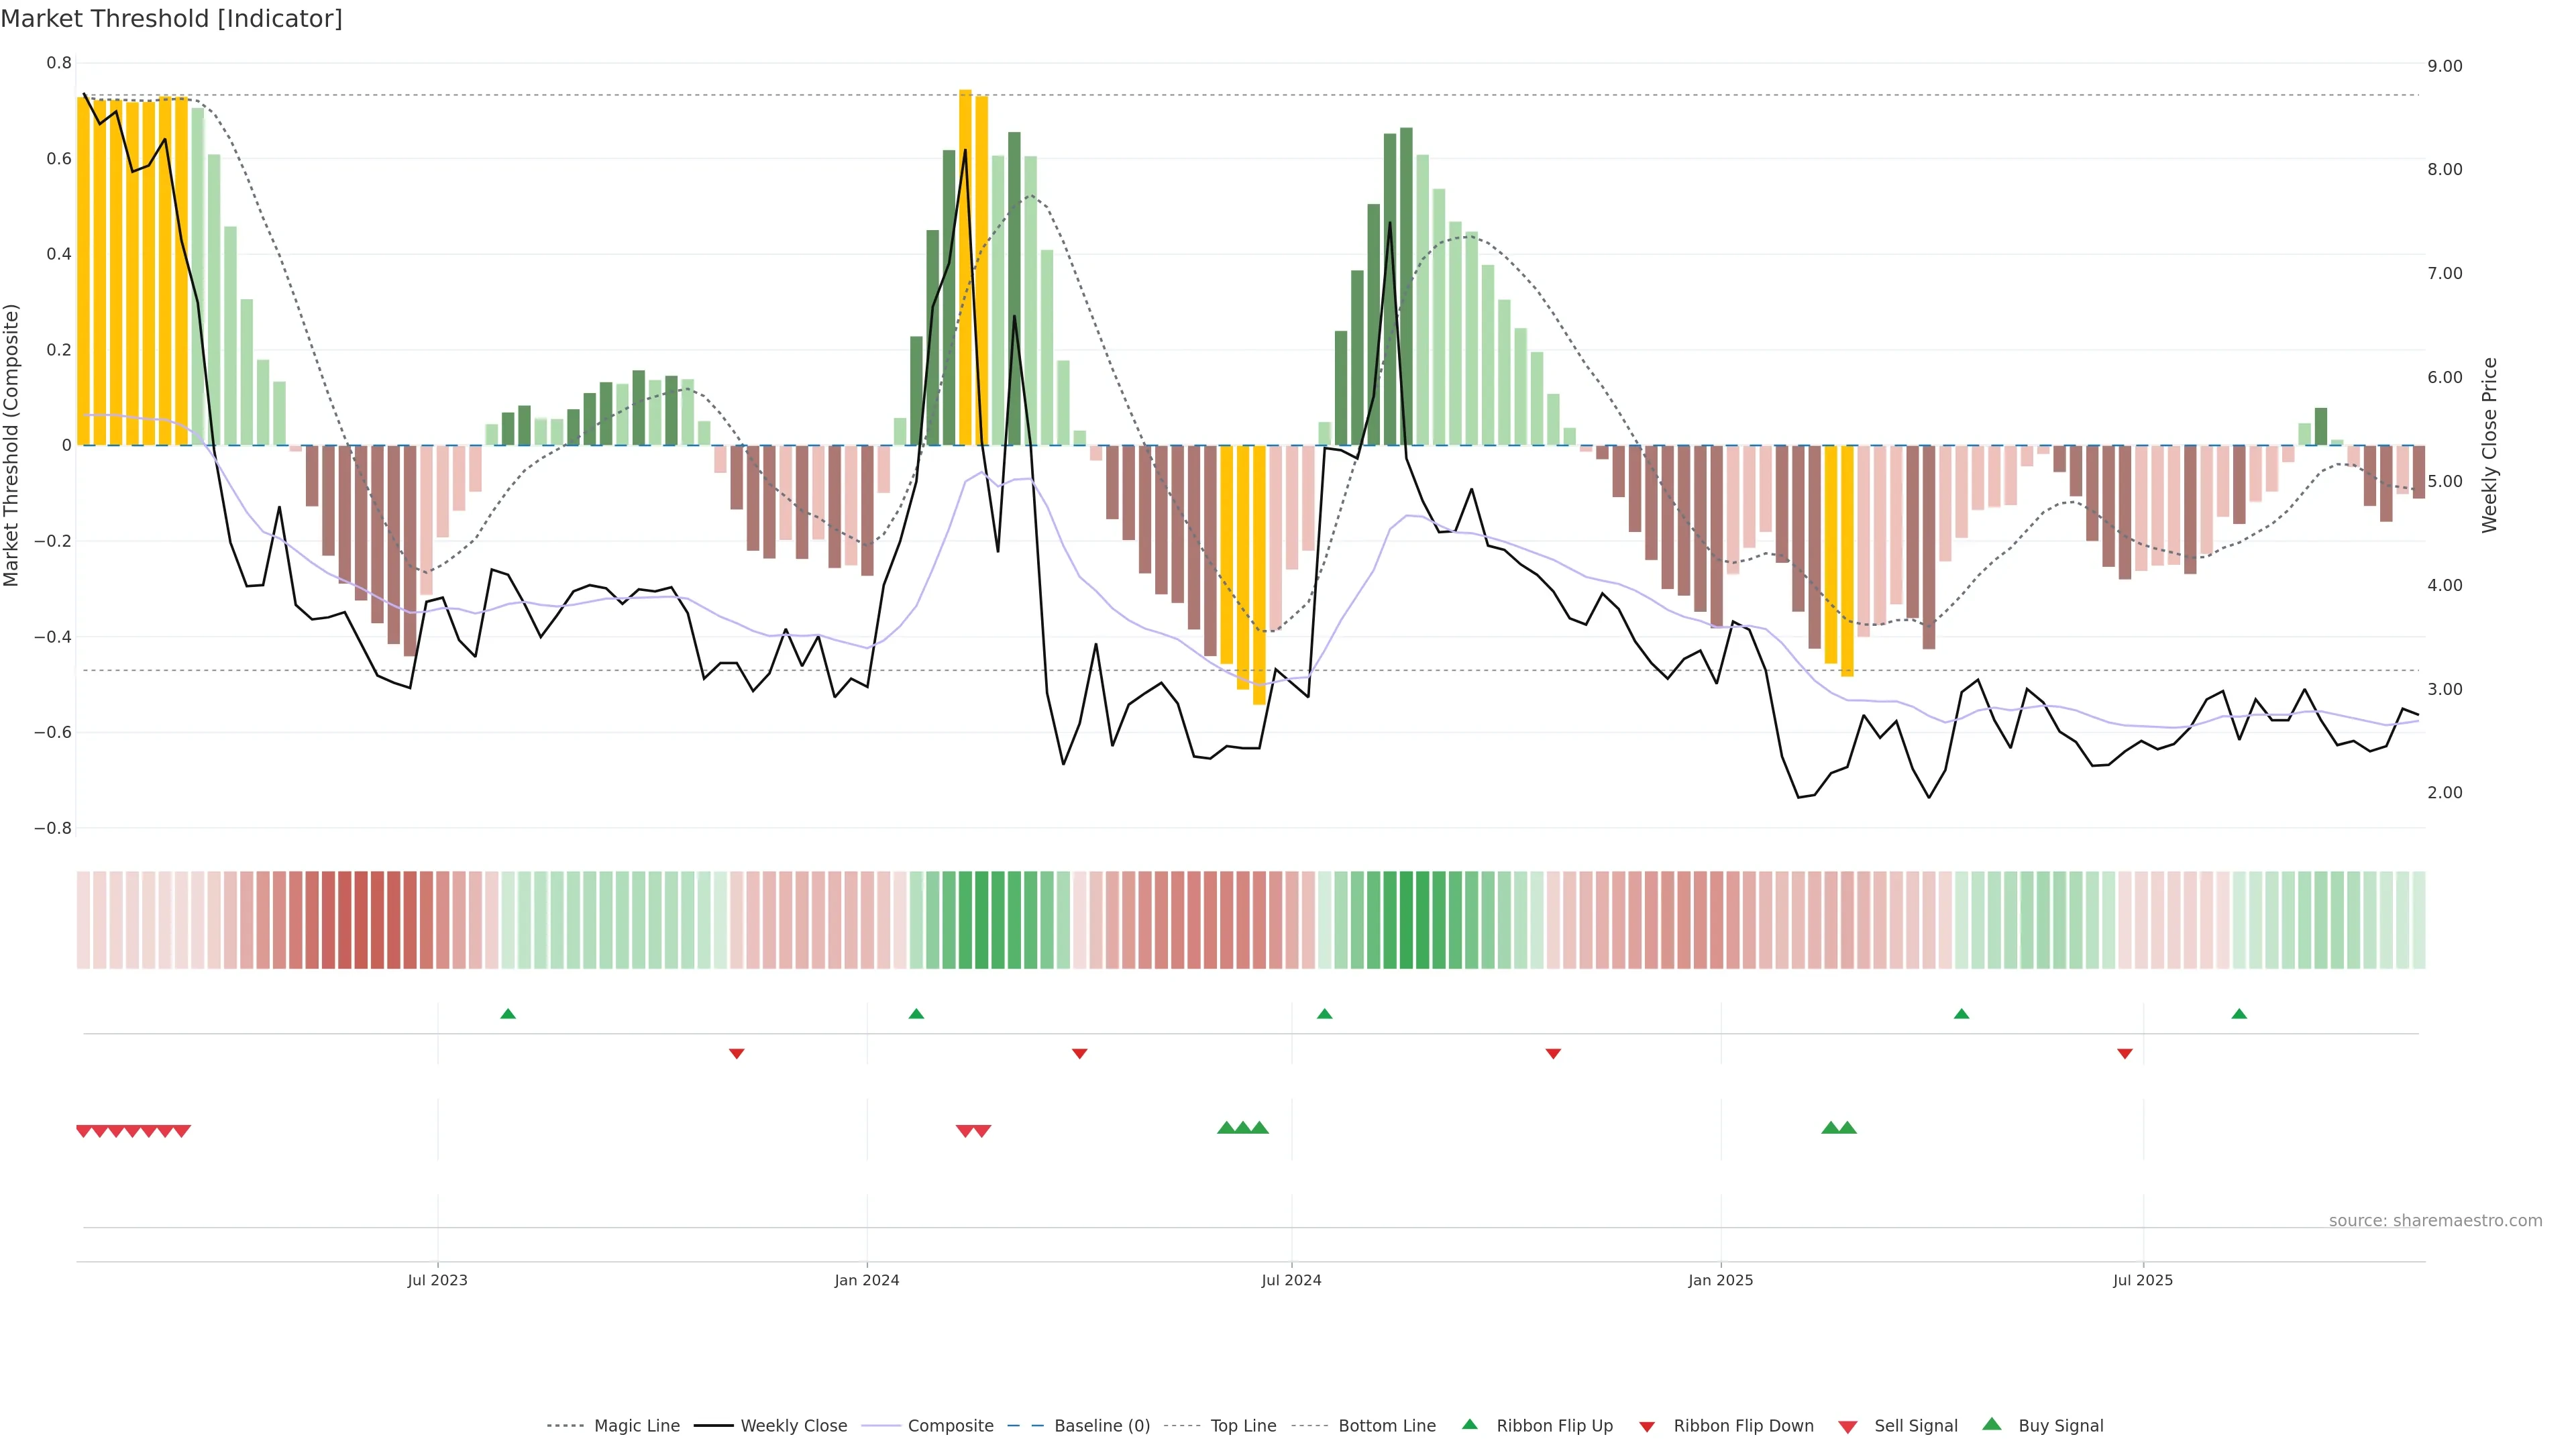Image resolution: width=2576 pixels, height=1449 pixels.
Task: Click the Weekly Close Price axis title
Action: pyautogui.click(x=2489, y=445)
